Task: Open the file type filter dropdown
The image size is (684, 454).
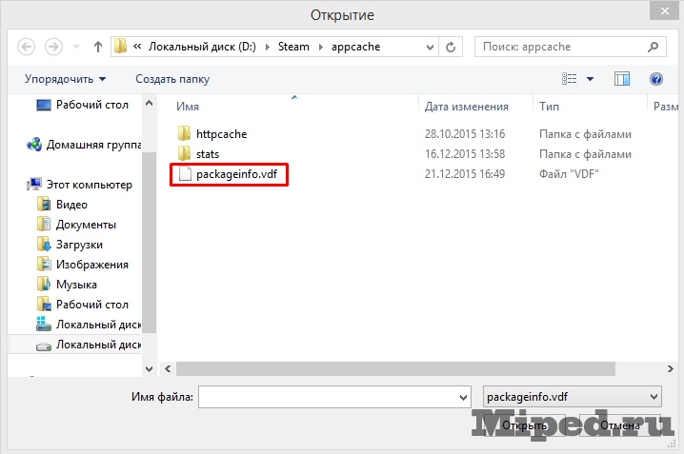Action: click(571, 396)
